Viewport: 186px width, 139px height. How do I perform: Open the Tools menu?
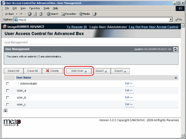click(x=46, y=8)
